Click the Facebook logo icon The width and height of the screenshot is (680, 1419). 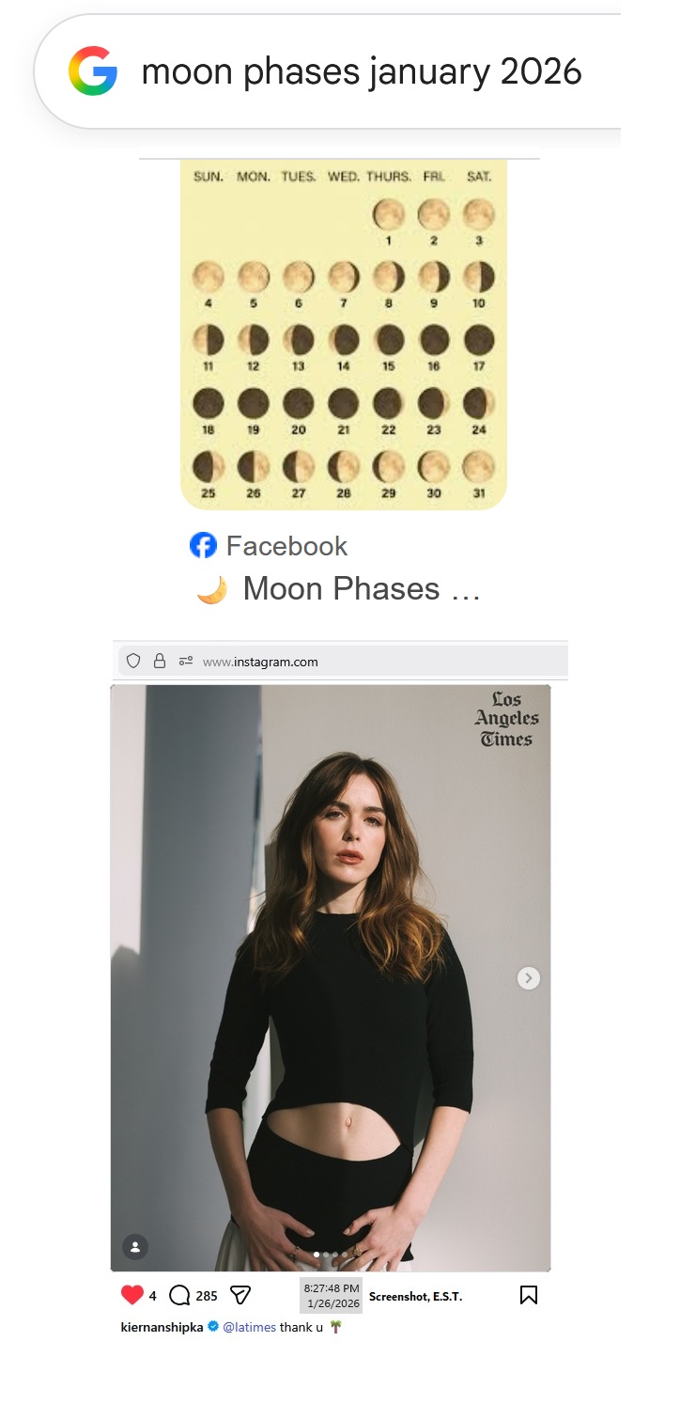point(203,545)
